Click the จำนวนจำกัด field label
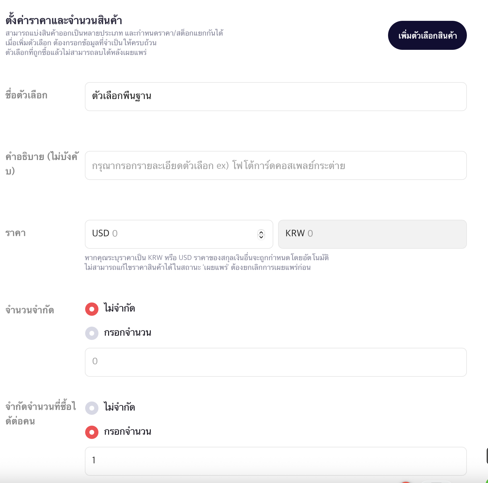488x483 pixels. [x=30, y=310]
